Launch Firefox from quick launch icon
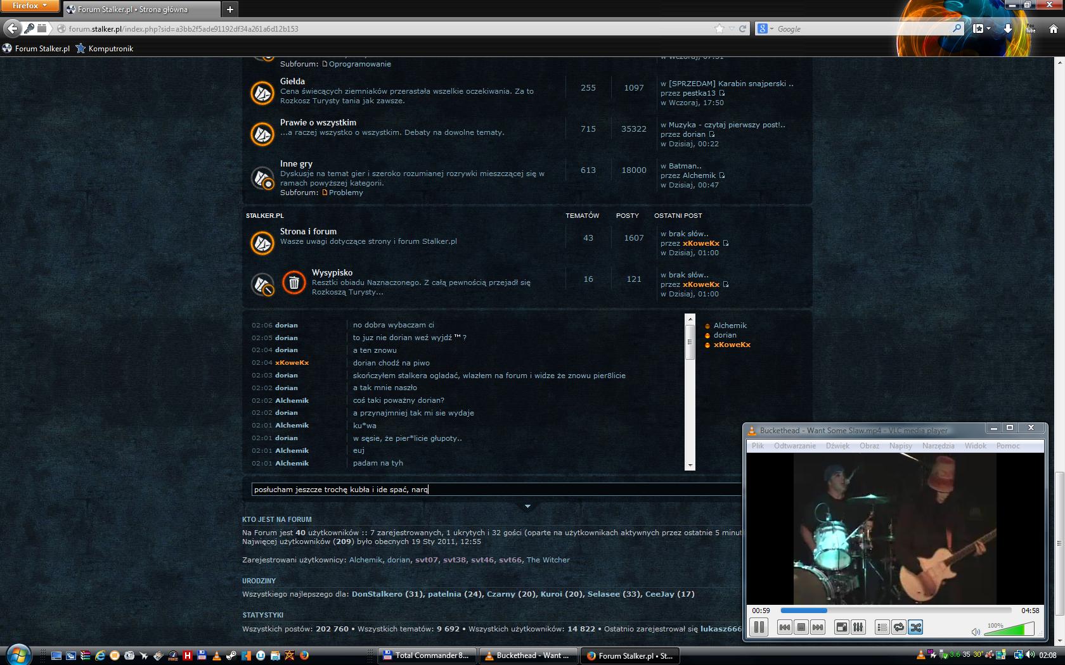Viewport: 1065px width, 665px height. pyautogui.click(x=304, y=655)
